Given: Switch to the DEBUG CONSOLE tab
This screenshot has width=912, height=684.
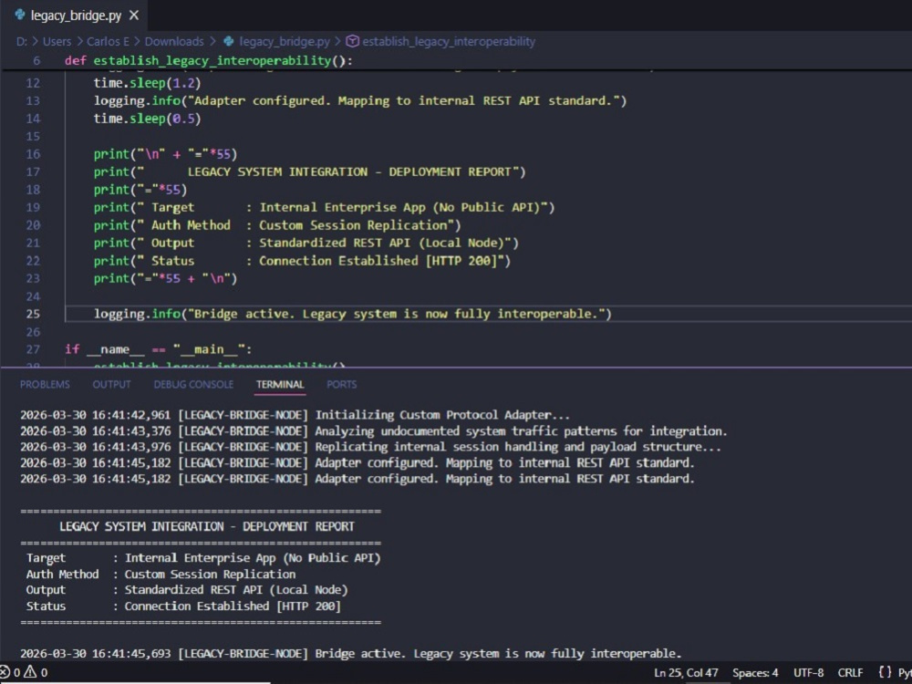Looking at the screenshot, I should click(193, 385).
